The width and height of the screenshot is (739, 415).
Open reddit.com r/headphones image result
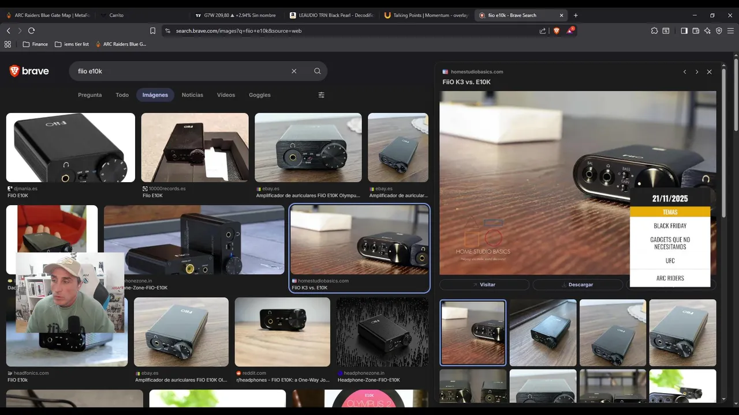click(x=282, y=332)
